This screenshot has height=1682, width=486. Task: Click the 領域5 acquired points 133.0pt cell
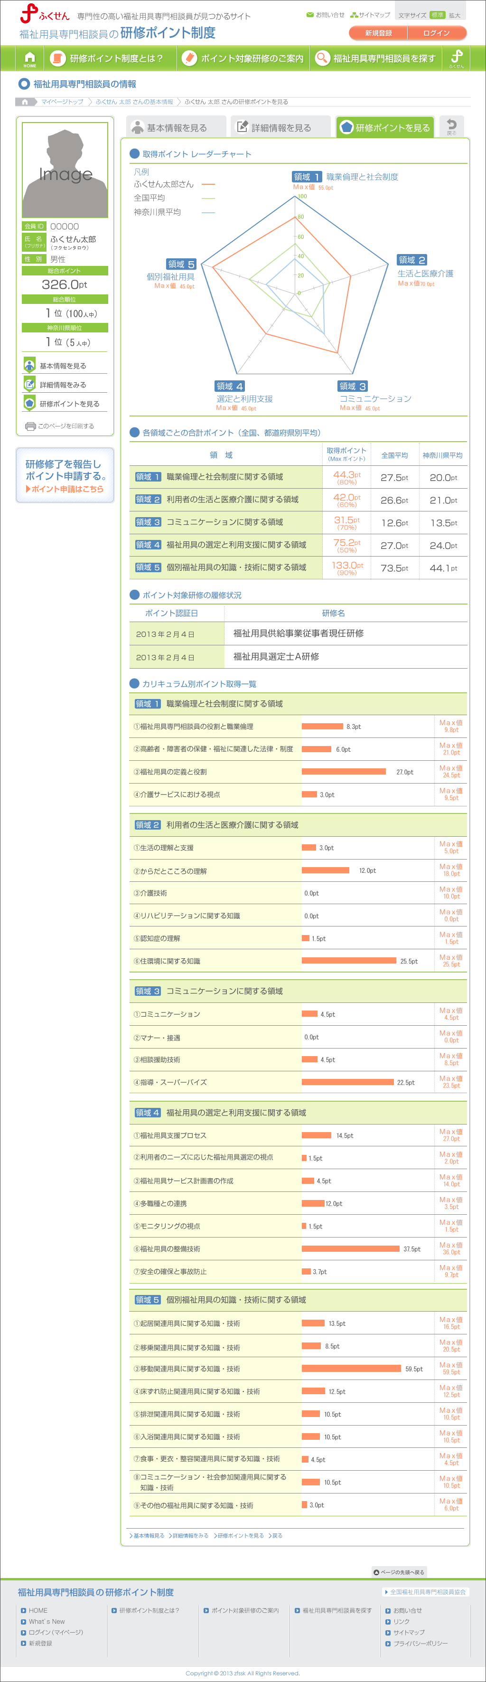[346, 568]
